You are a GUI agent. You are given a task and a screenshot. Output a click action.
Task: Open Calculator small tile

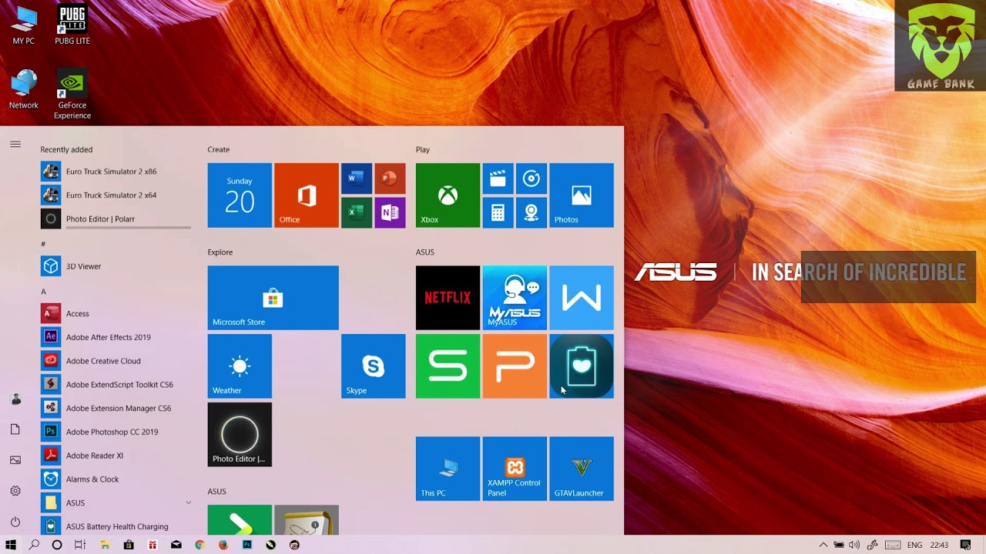pos(498,212)
